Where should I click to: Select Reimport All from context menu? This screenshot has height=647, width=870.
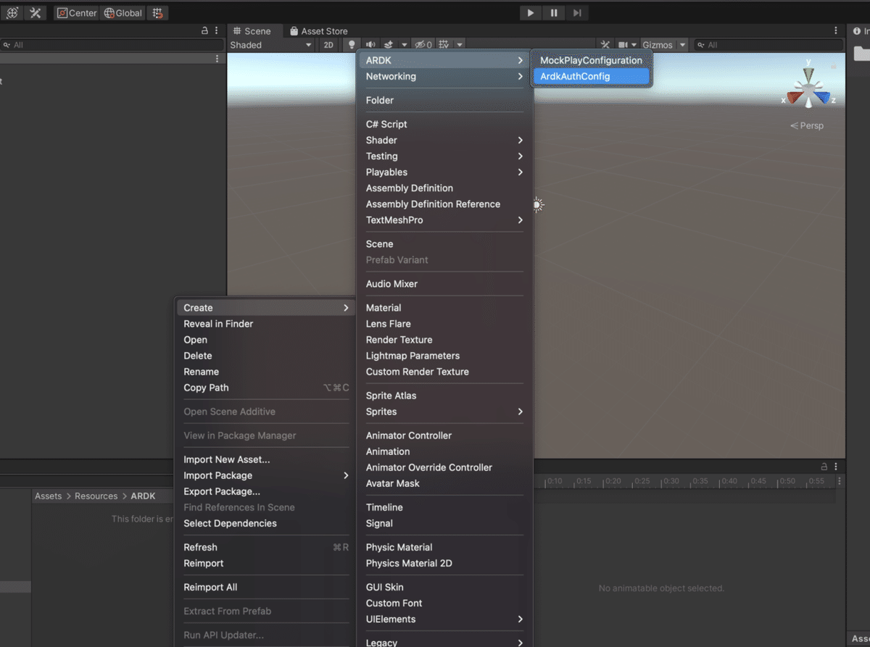pos(265,587)
